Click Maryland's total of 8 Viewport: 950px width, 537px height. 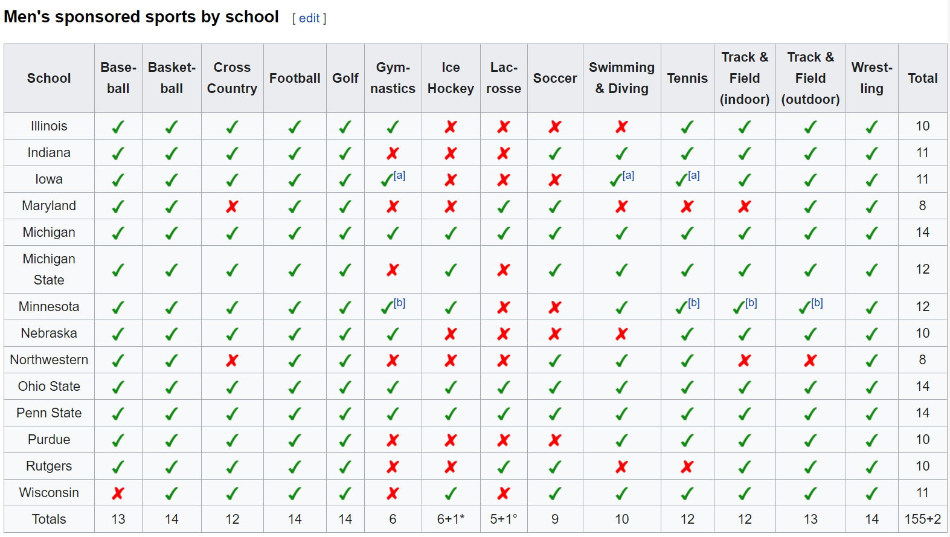tap(922, 206)
